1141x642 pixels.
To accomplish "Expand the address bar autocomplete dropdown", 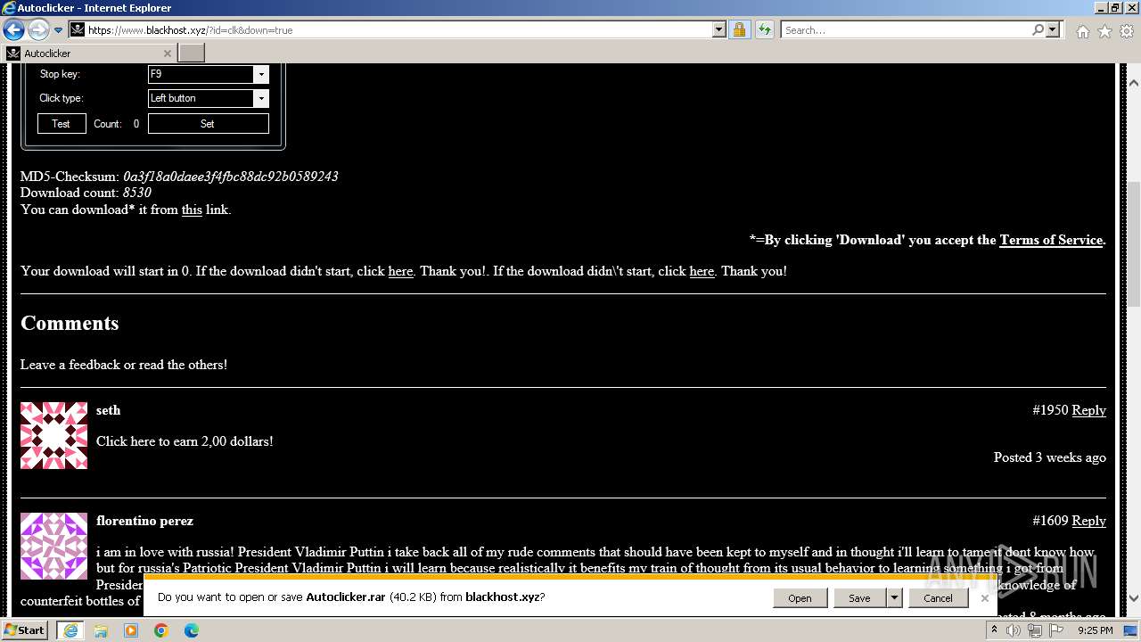I will pyautogui.click(x=719, y=30).
